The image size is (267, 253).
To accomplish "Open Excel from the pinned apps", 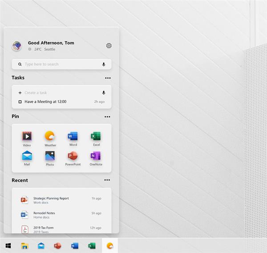I will (x=96, y=136).
